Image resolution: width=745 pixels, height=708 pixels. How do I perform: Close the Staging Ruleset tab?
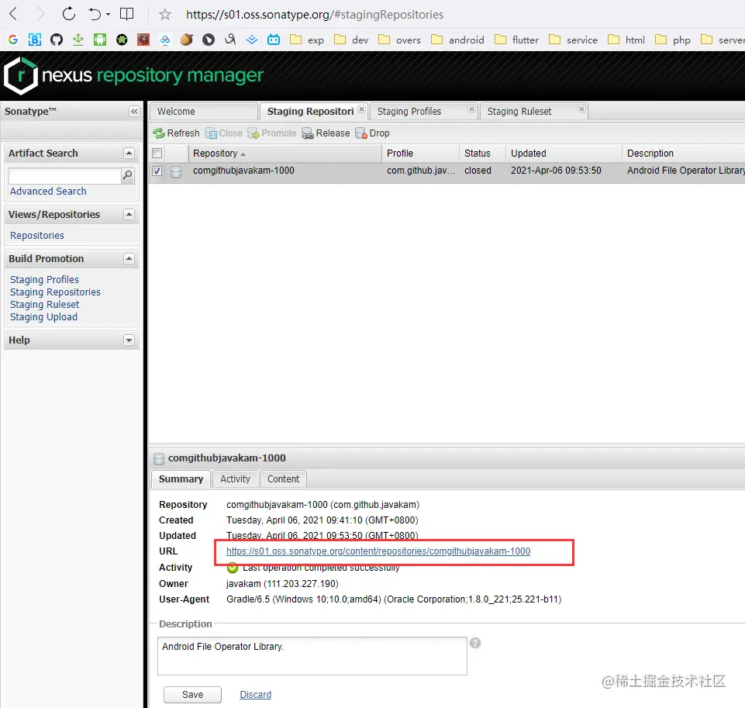click(x=581, y=109)
